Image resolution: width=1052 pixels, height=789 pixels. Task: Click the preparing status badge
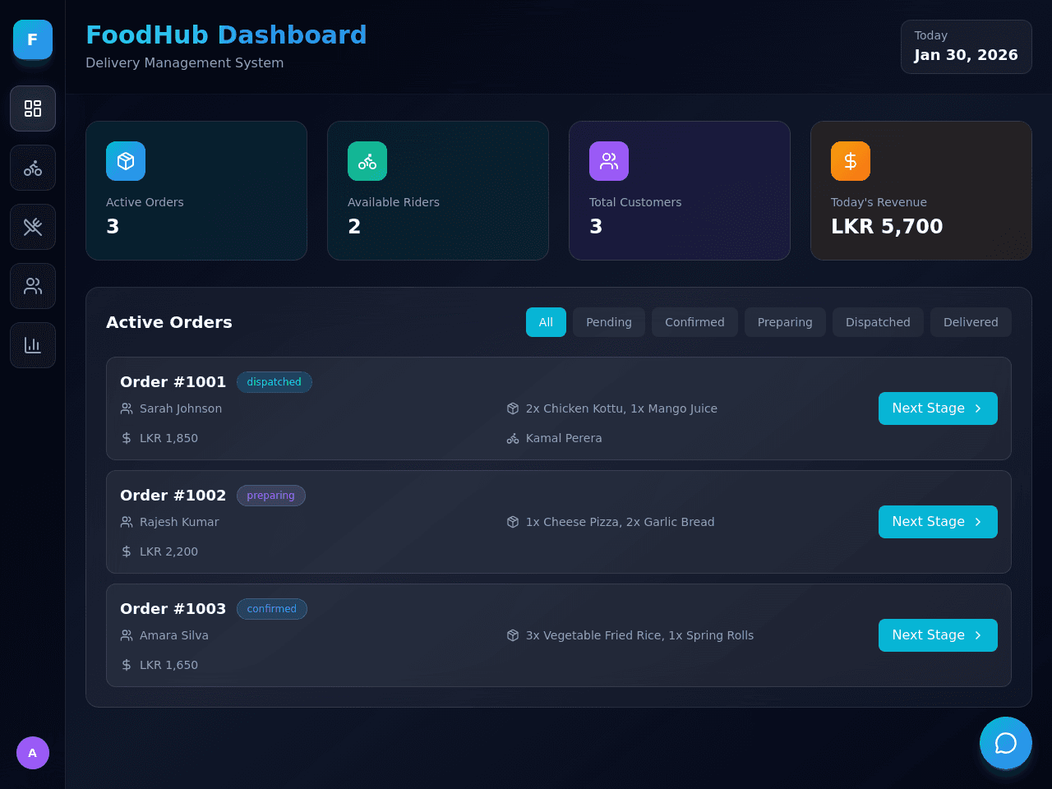pyautogui.click(x=271, y=496)
